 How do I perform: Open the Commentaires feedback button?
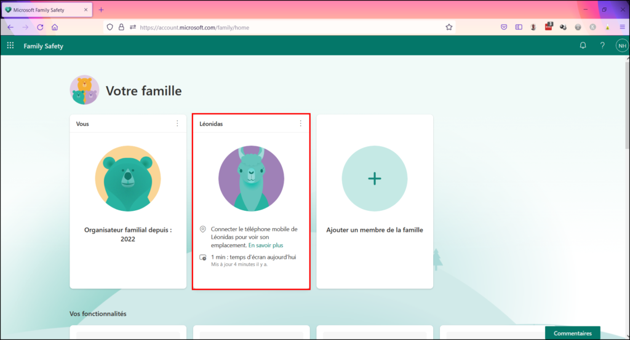[x=573, y=333]
